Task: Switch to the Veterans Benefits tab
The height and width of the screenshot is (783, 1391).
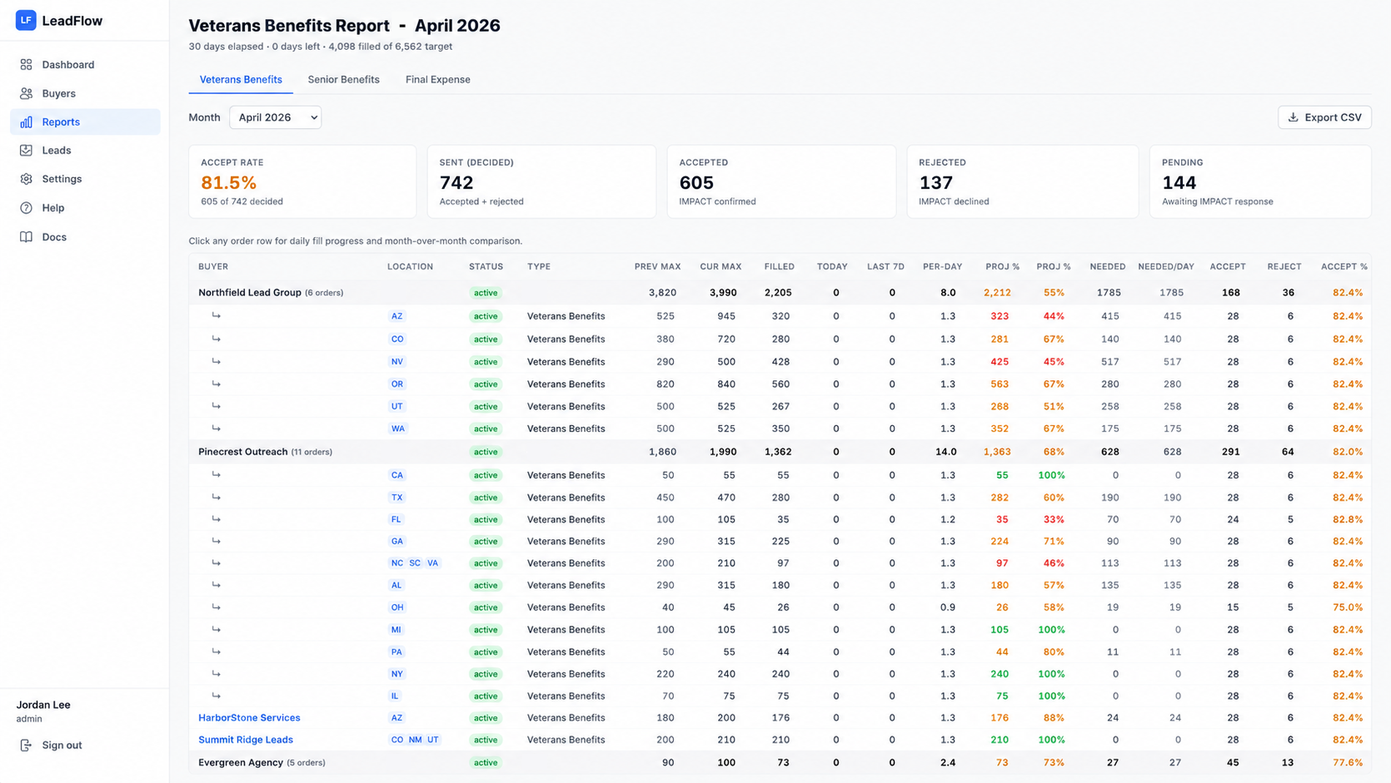Action: click(x=241, y=80)
